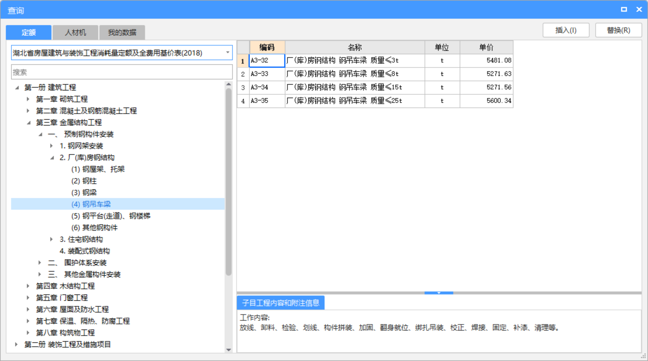Click the 名称 column header
The height and width of the screenshot is (361, 648).
(355, 48)
